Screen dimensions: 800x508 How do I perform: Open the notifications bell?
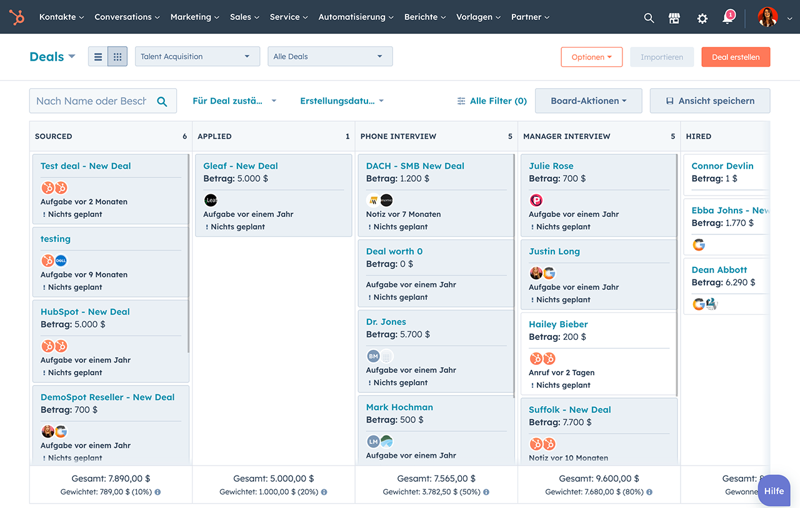[727, 18]
